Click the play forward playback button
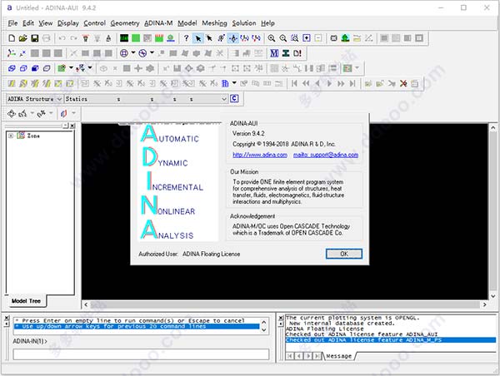Screen dimensions: 500x376 [x=329, y=83]
